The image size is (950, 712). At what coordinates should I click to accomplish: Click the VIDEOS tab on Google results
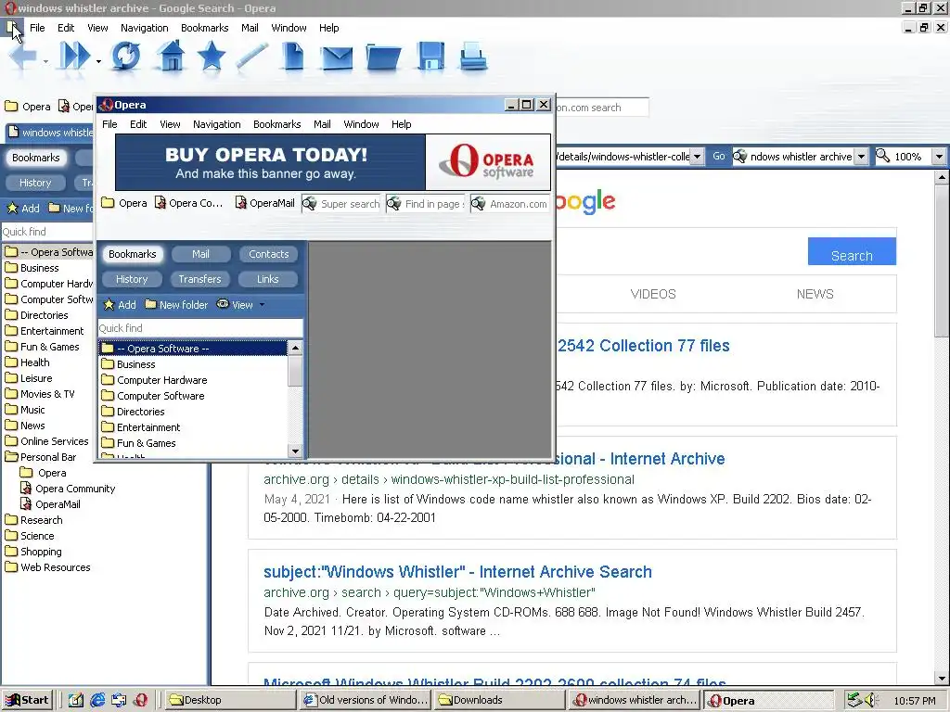click(x=652, y=294)
